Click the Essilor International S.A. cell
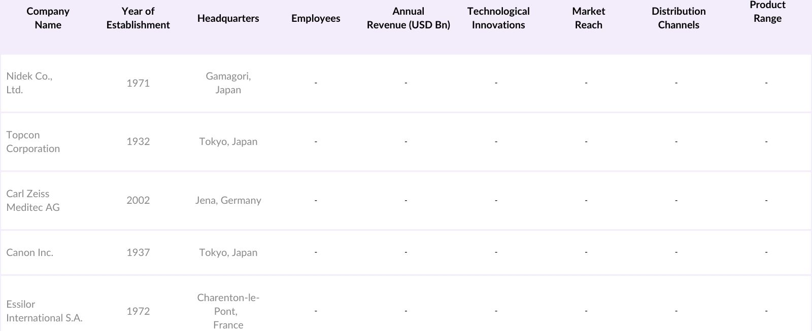Viewport: 812px width, 331px height. pos(44,311)
